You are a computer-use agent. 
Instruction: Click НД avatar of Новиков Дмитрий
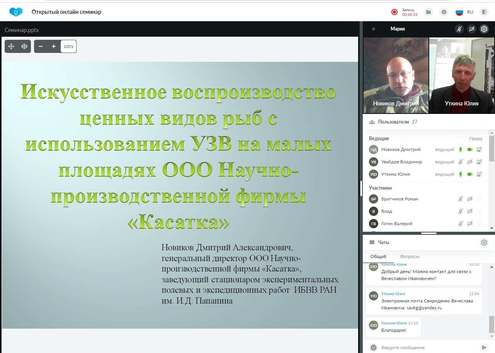(x=374, y=149)
